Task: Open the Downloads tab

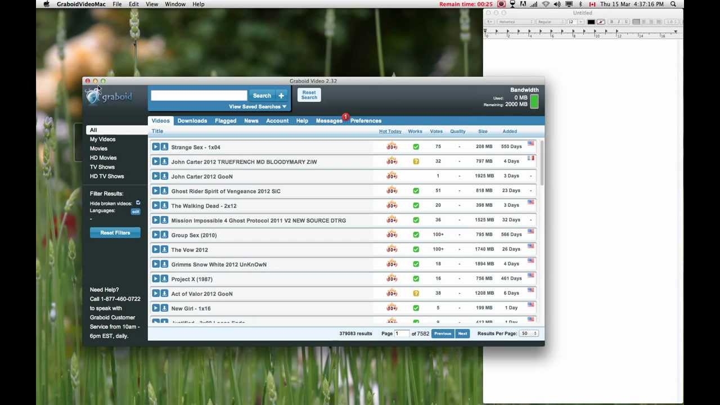Action: (x=192, y=121)
